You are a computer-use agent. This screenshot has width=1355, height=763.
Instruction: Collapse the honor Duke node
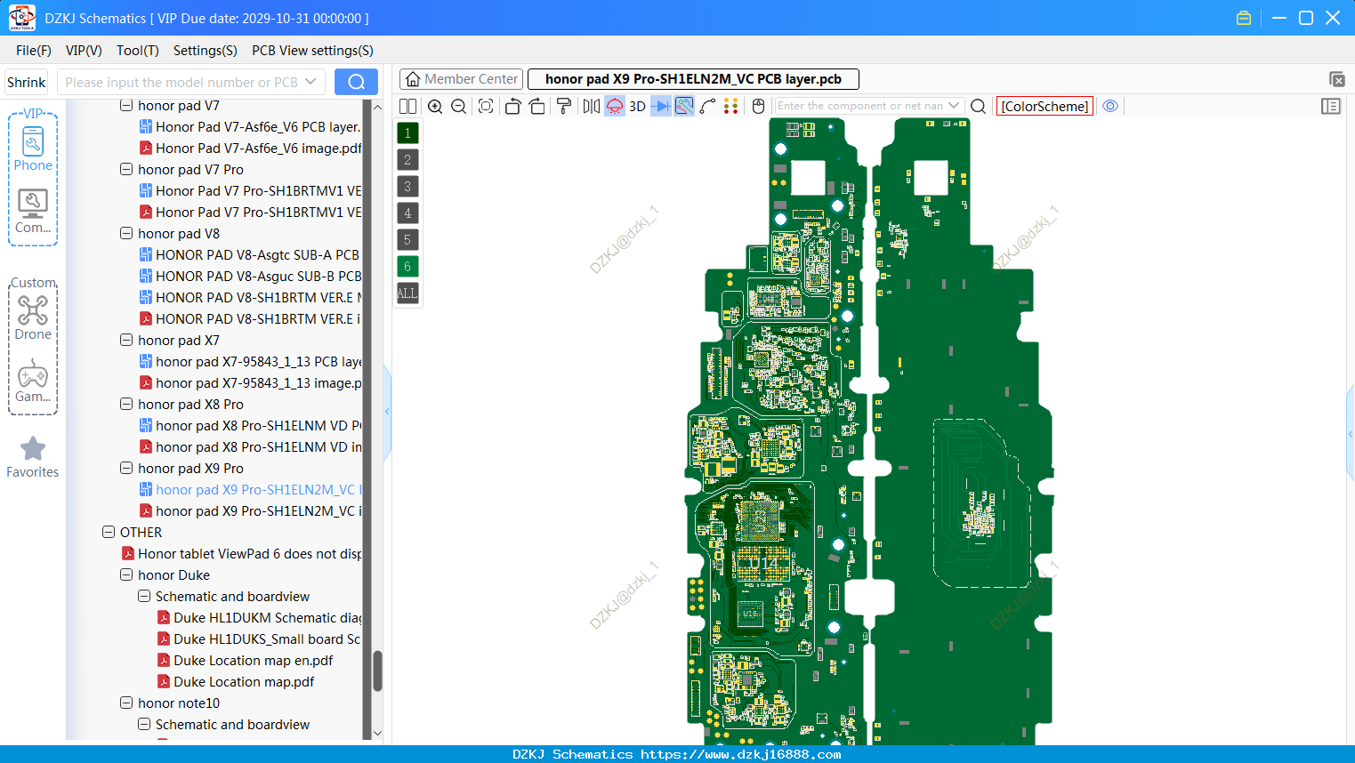click(126, 574)
